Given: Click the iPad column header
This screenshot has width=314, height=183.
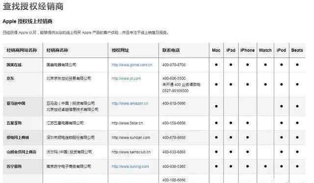Looking at the screenshot, I should 231,50.
